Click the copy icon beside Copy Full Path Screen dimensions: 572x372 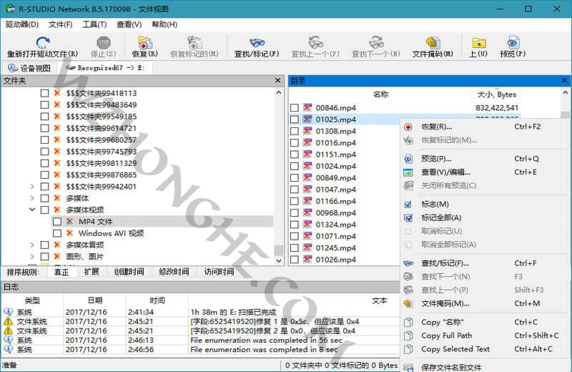pos(408,336)
